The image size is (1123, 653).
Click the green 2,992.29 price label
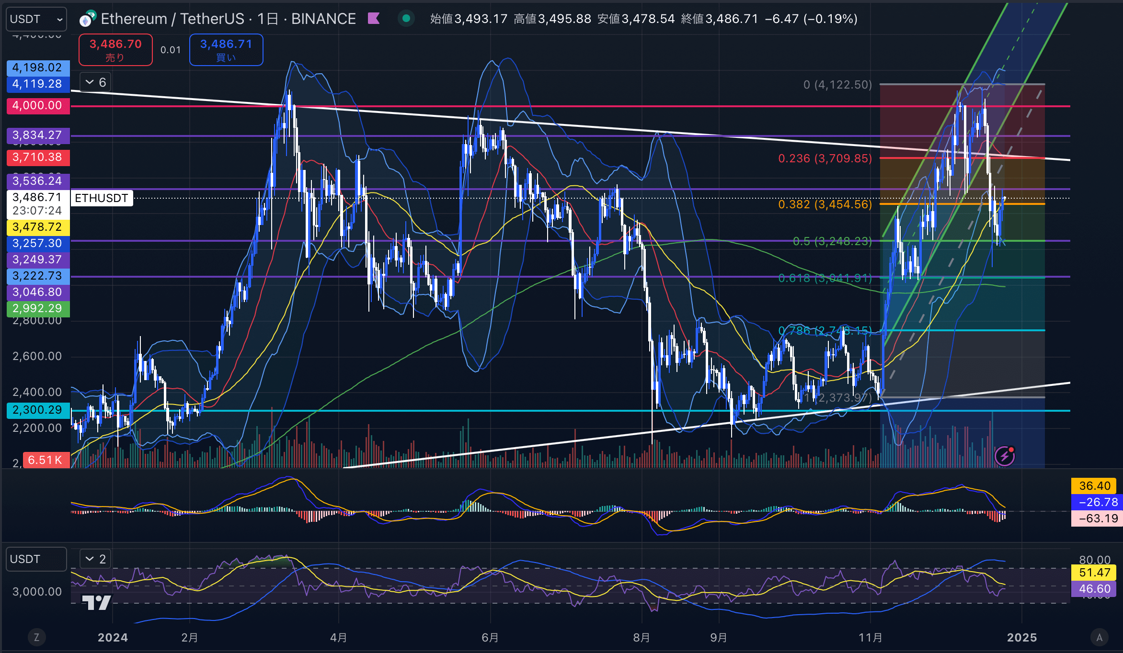(38, 308)
